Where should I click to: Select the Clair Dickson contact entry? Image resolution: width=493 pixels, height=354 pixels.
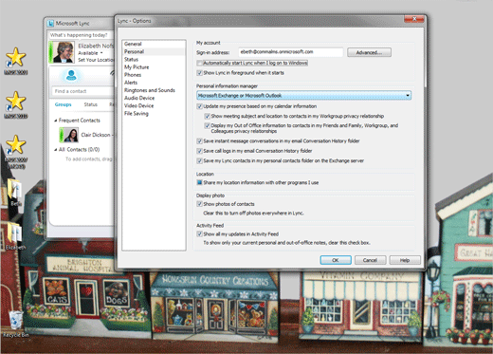pos(85,135)
